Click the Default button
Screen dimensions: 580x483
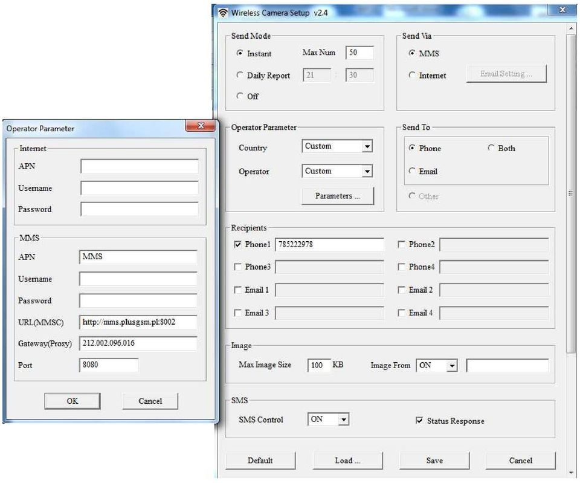tap(260, 461)
